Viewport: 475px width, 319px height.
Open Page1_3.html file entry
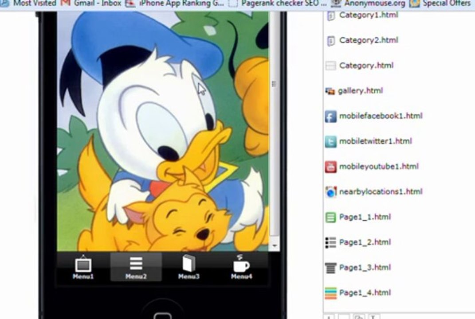pos(365,268)
